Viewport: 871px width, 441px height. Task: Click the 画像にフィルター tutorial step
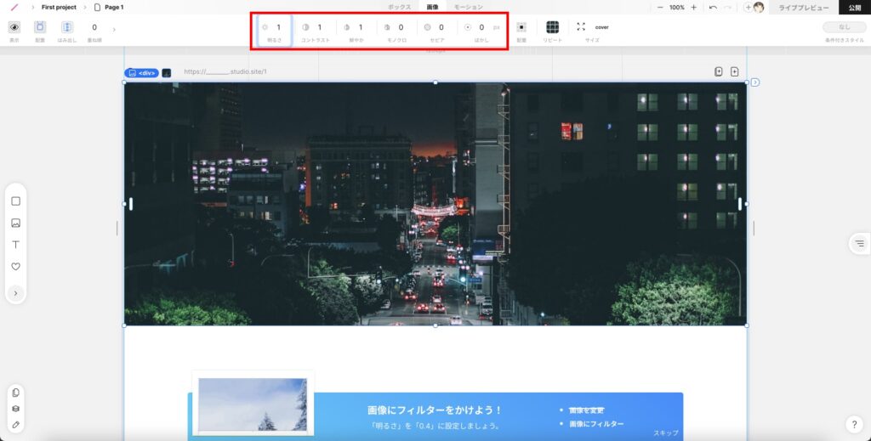[596, 424]
